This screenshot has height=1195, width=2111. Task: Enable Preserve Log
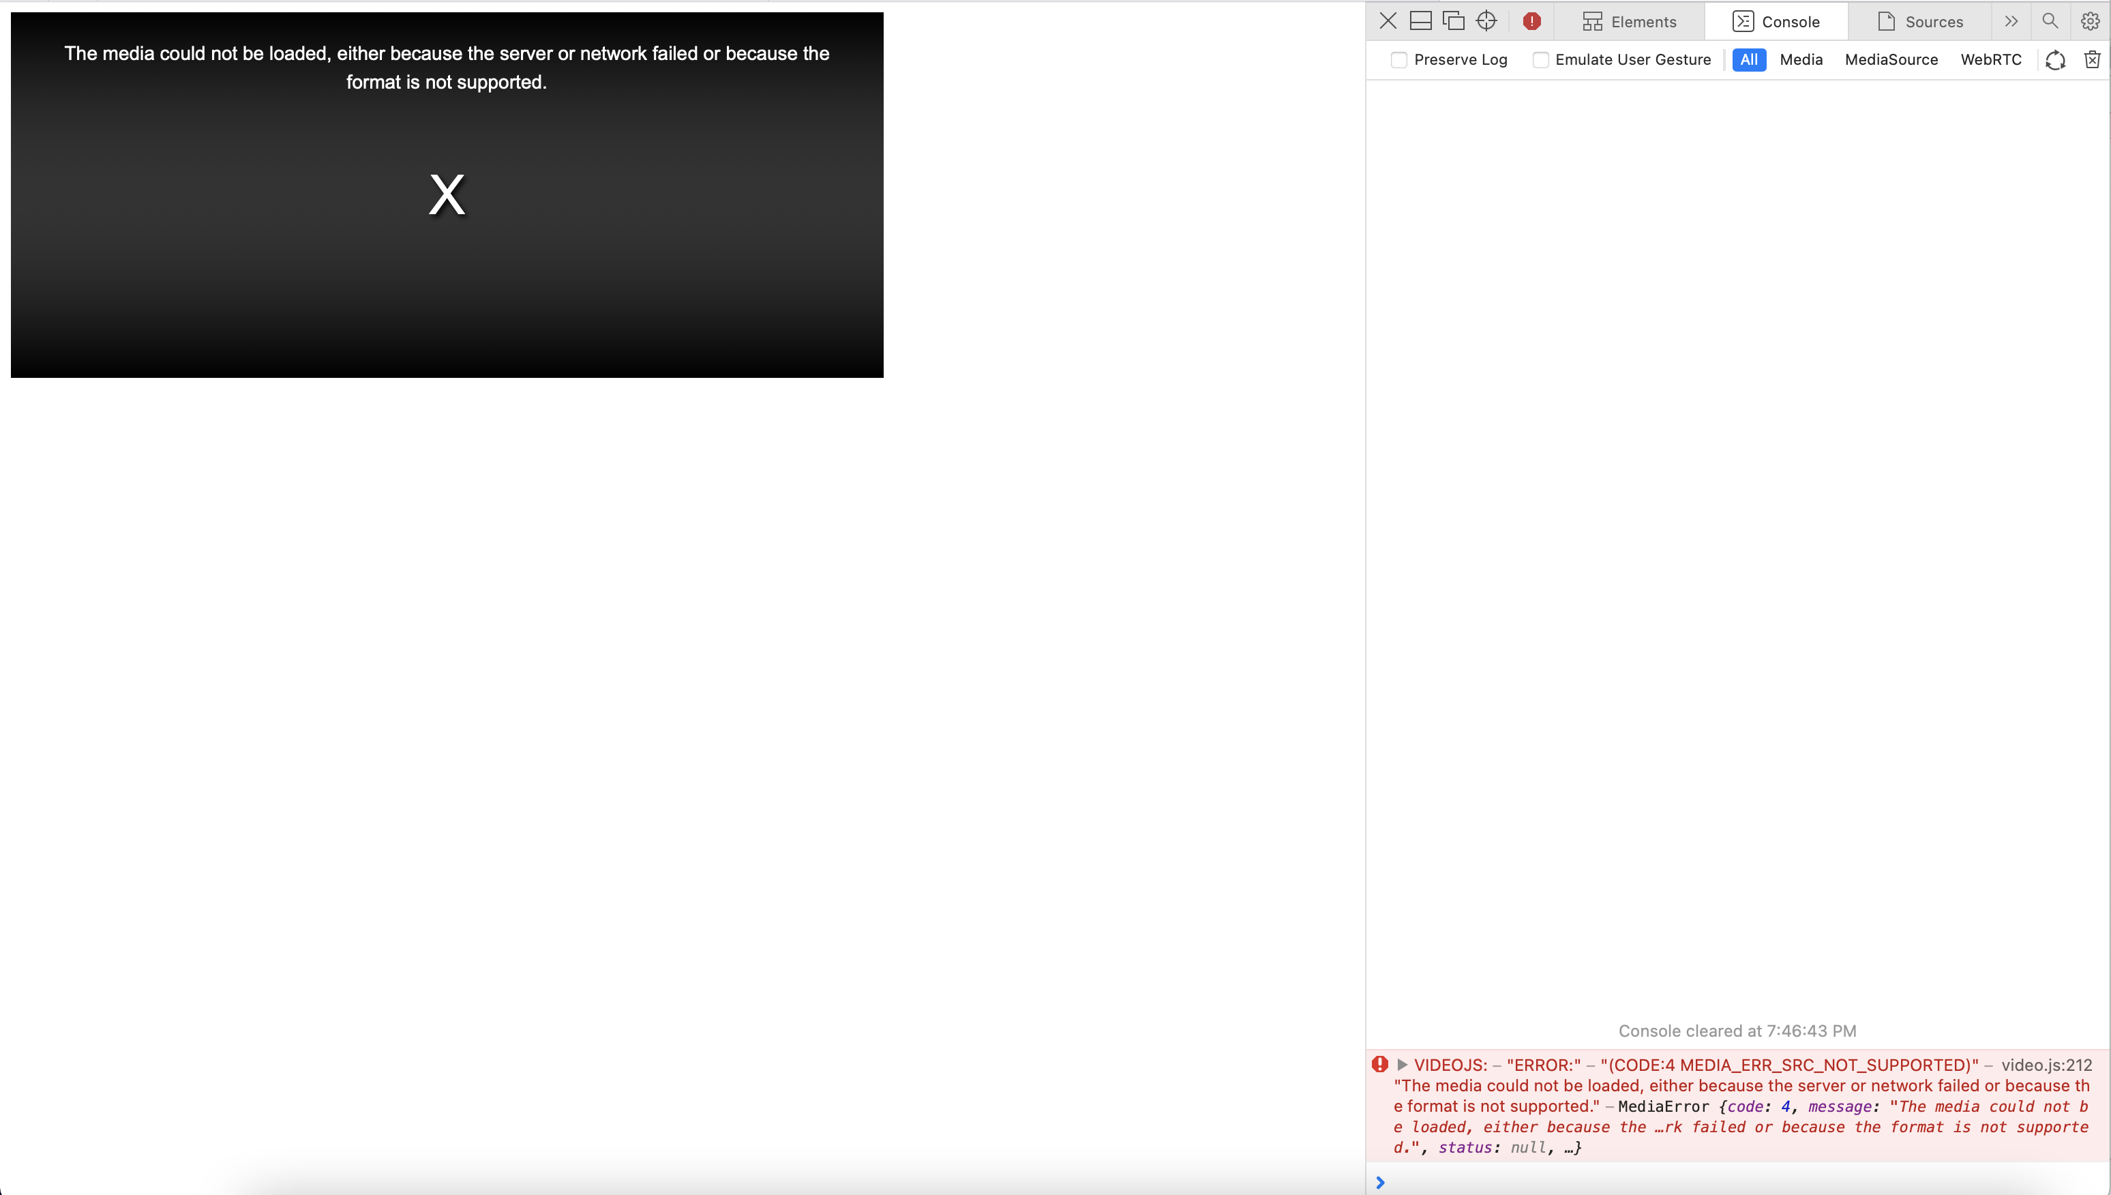1399,59
